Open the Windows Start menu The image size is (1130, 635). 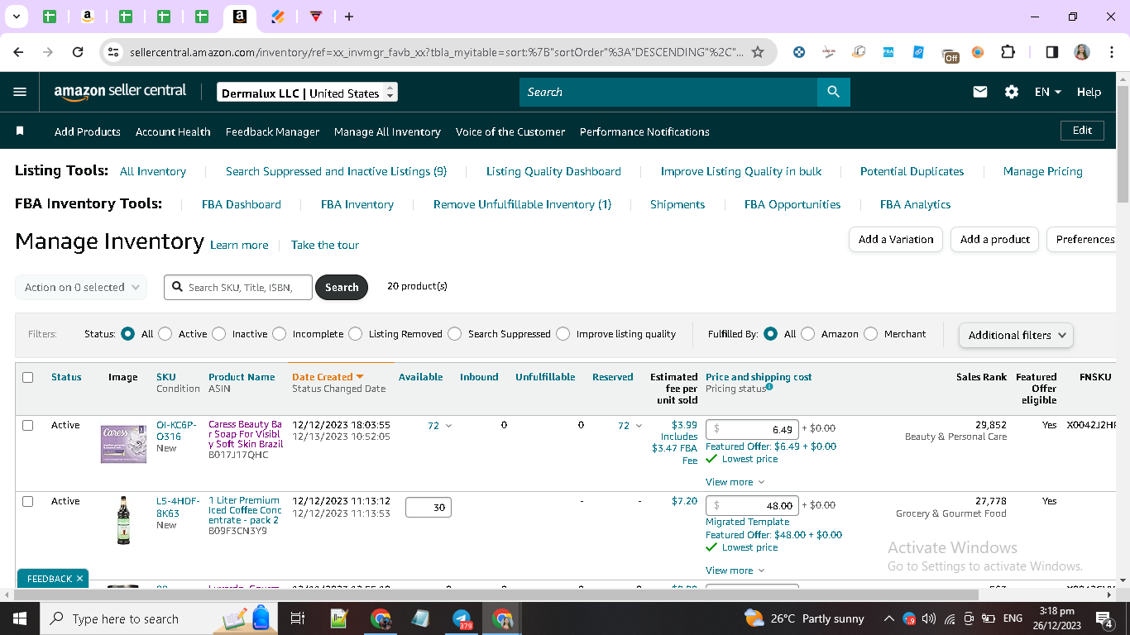click(20, 618)
